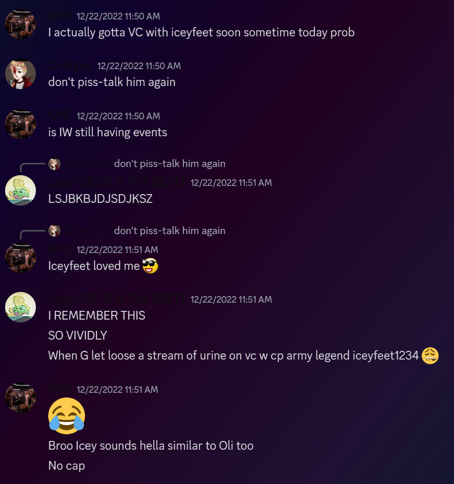This screenshot has width=454, height=484.
Task: Select the 'Broo Icey sounds hella similar' message
Action: click(x=151, y=446)
